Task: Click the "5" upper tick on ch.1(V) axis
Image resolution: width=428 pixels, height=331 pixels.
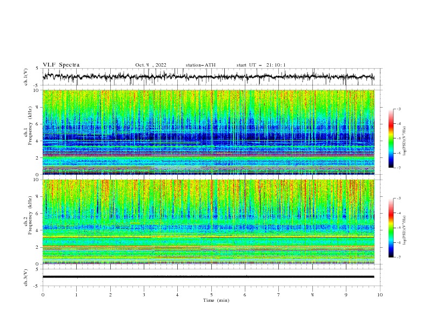Action: click(38, 68)
